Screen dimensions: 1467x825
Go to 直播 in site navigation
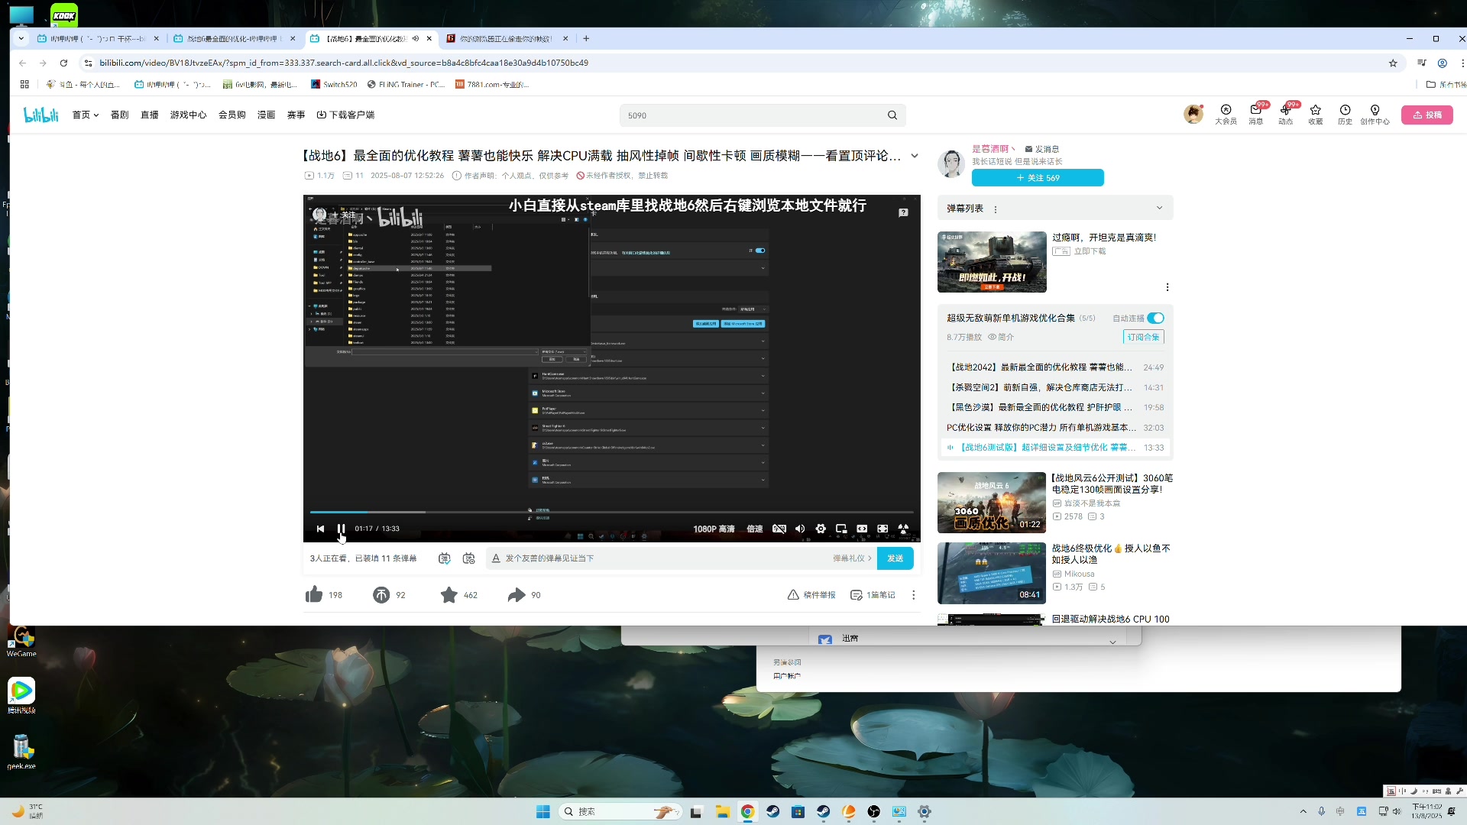coord(149,115)
